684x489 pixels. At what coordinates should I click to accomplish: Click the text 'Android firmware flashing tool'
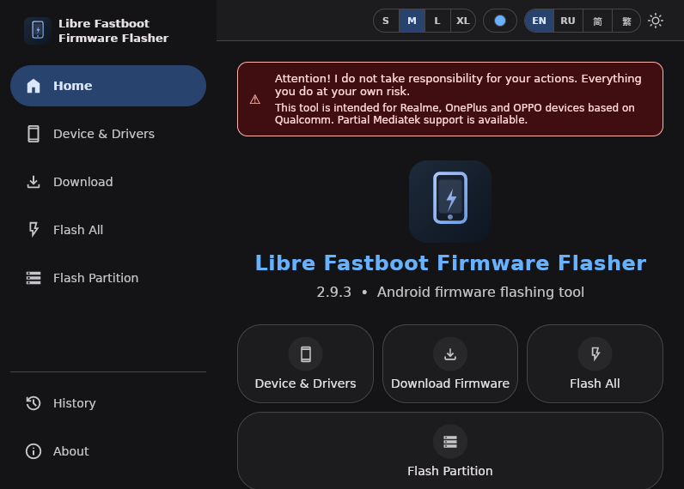click(480, 293)
